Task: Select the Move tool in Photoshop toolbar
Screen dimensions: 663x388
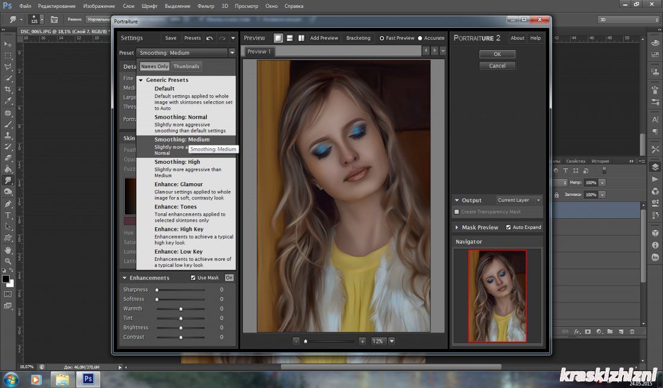Action: point(8,44)
